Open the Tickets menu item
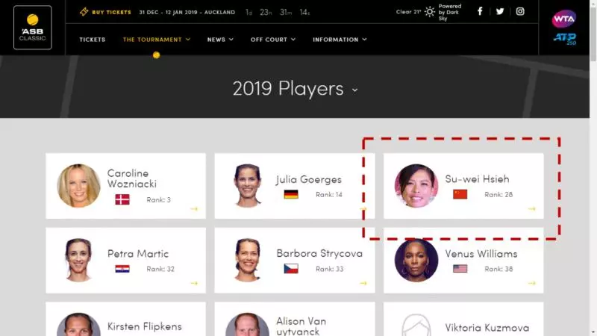This screenshot has height=336, width=597. point(92,40)
